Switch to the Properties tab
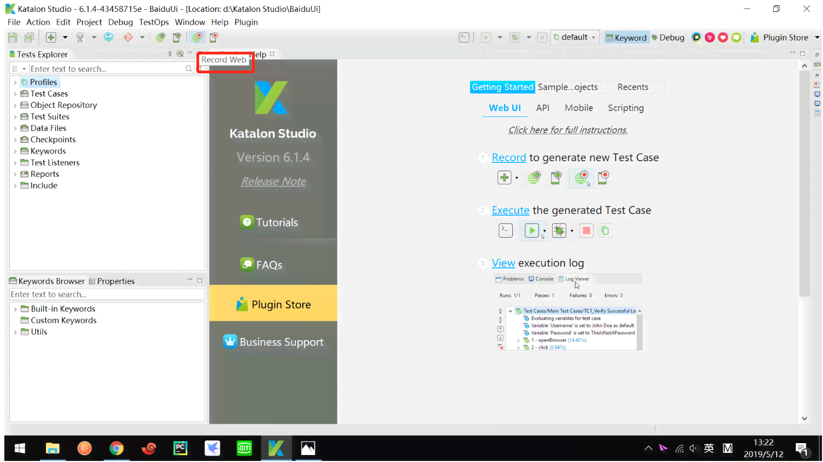The image size is (823, 462). click(x=112, y=281)
